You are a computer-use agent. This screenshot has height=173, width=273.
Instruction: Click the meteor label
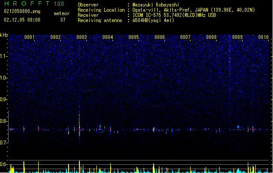click(62, 13)
